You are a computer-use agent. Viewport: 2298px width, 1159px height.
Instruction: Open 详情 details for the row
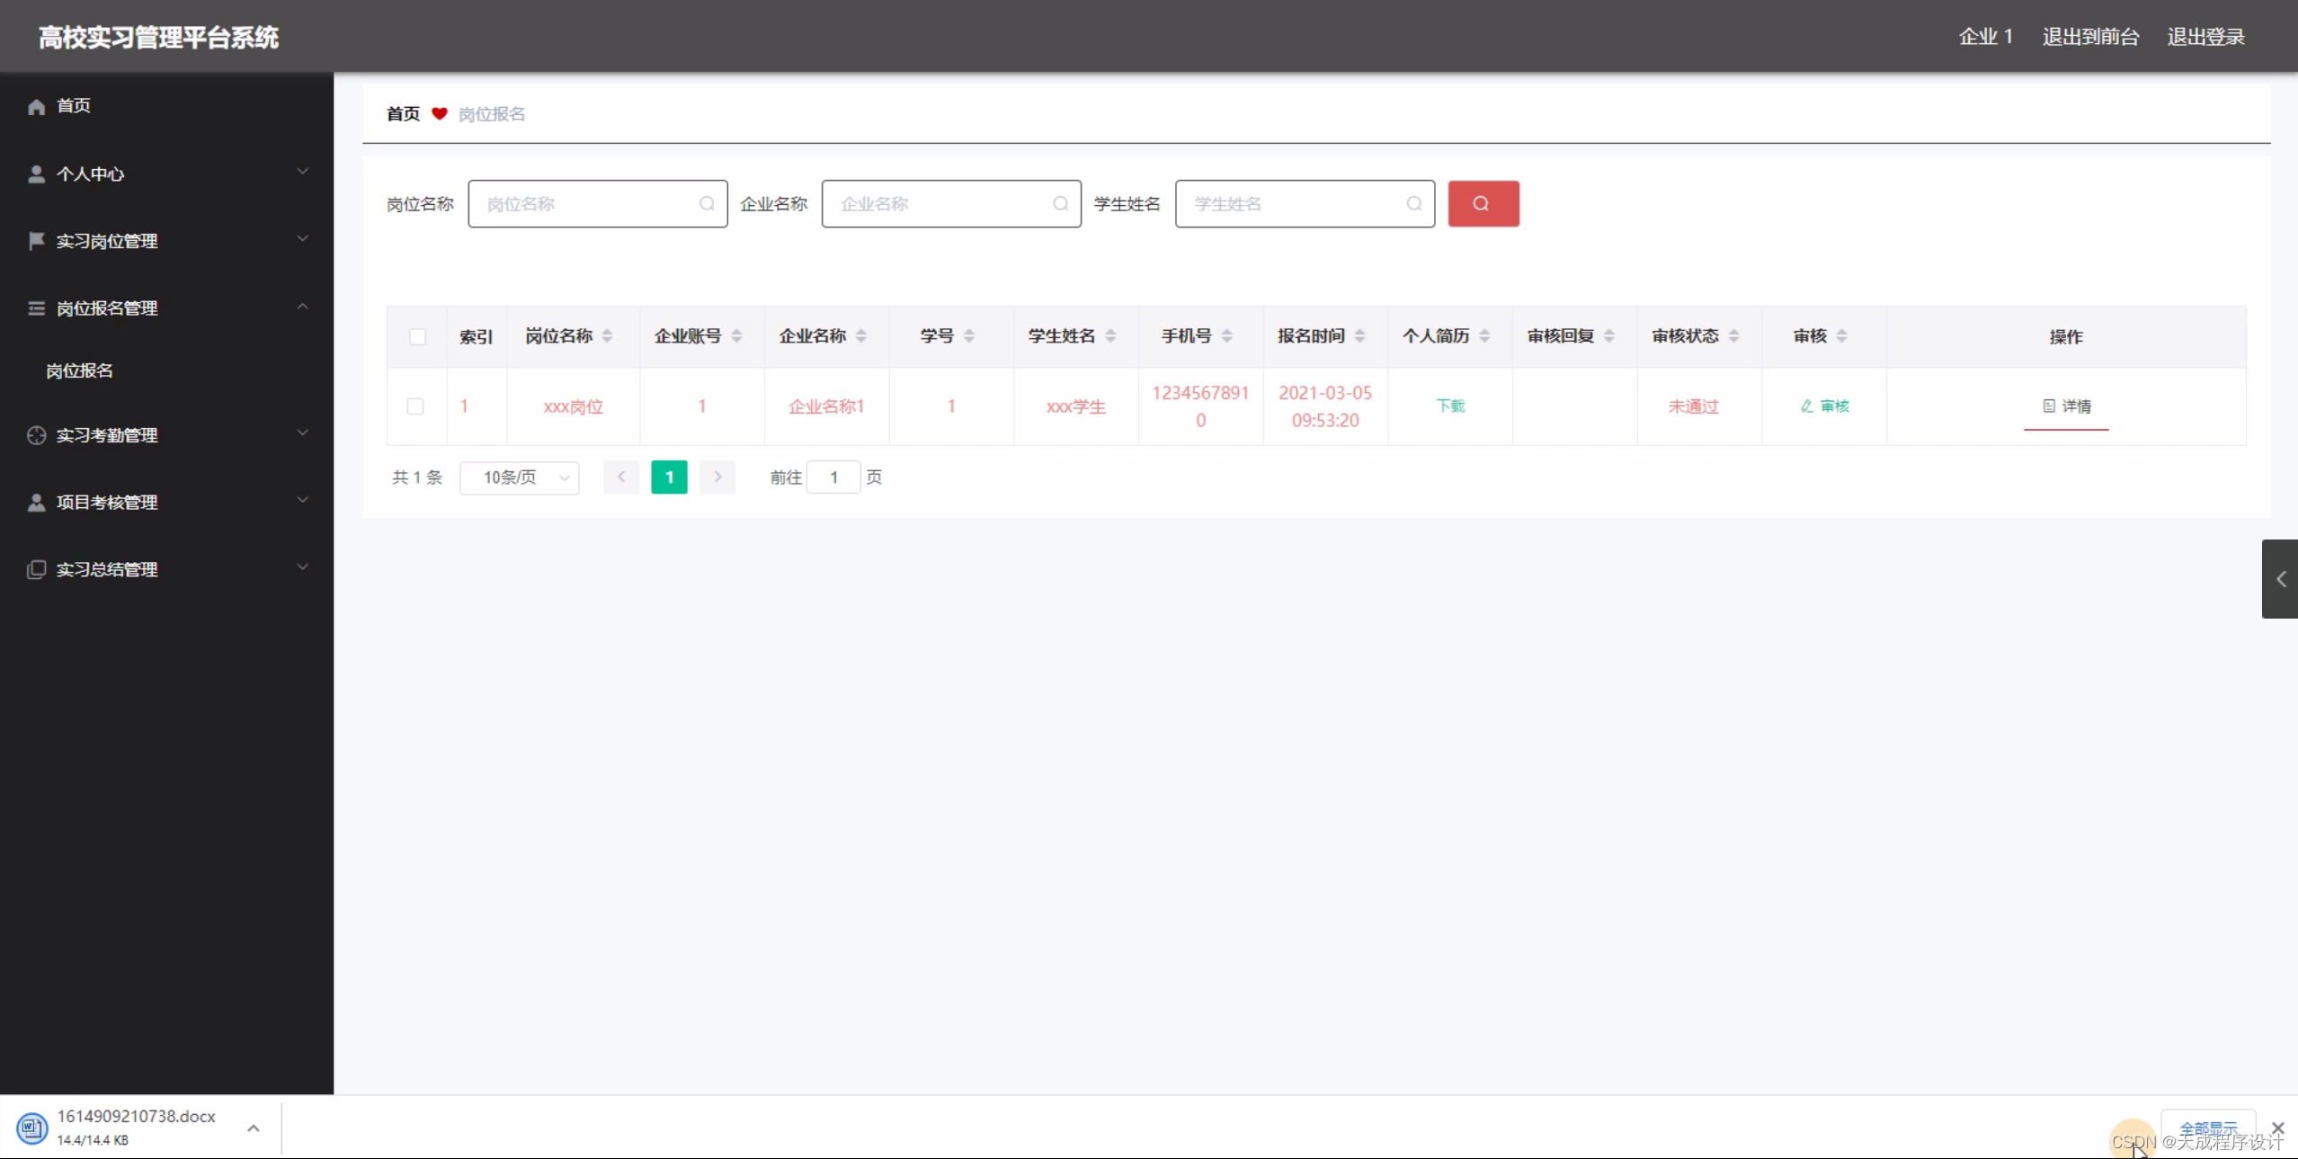(2066, 406)
